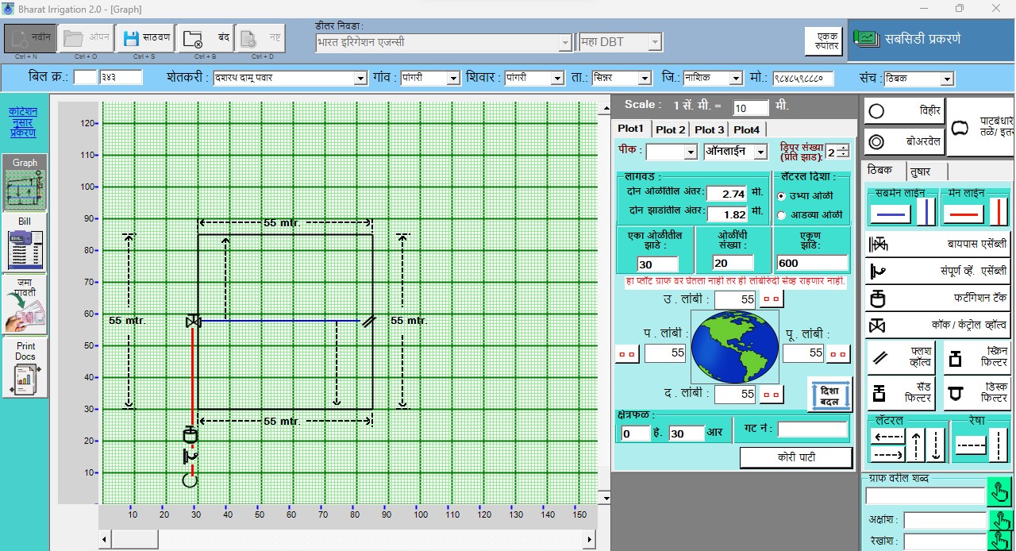Expand the farmer name (शेतकरी) dropdown

pos(360,79)
